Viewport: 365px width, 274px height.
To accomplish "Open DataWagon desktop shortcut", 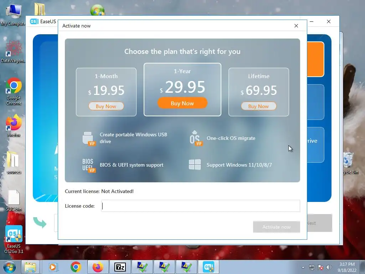I will pos(13,51).
